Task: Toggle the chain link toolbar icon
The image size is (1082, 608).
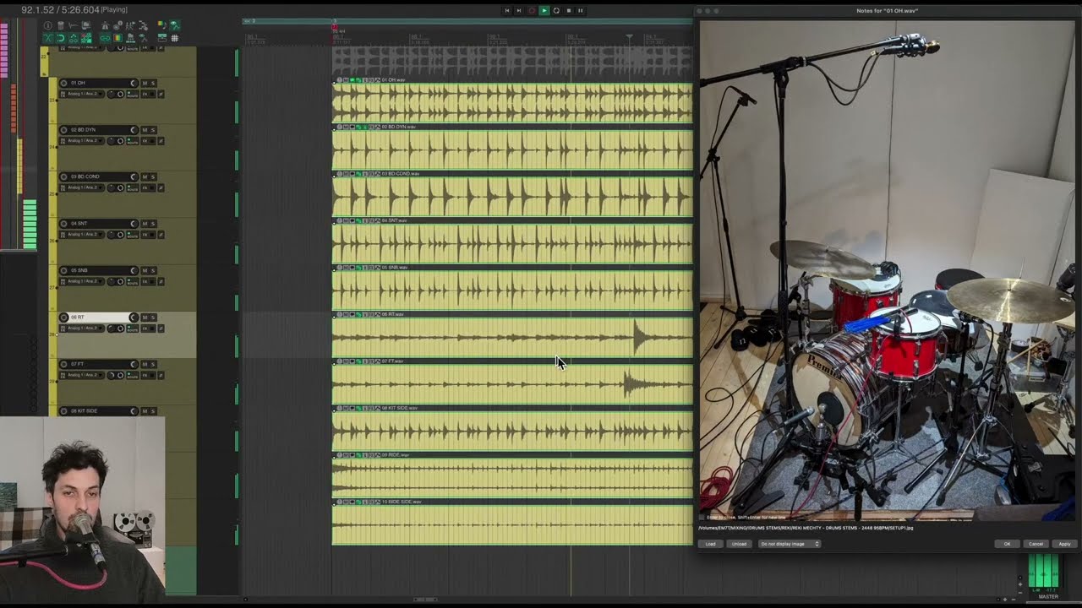Action: [x=105, y=38]
